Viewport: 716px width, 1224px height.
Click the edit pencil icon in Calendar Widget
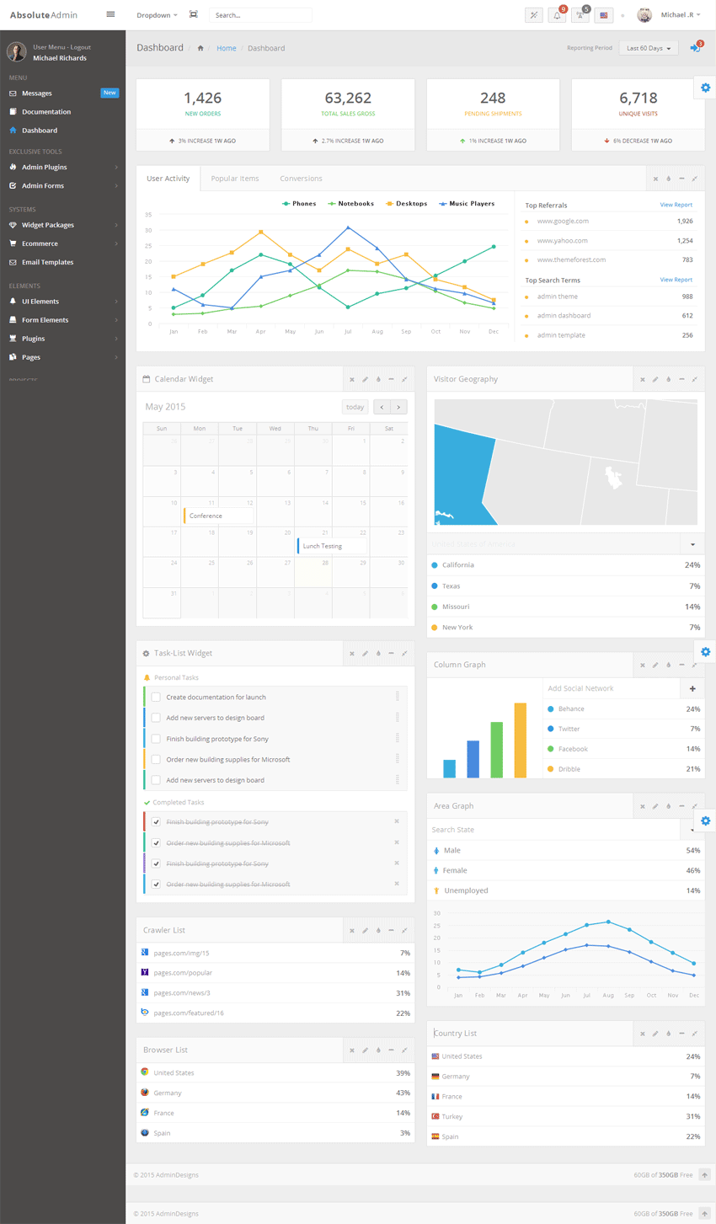click(x=365, y=380)
